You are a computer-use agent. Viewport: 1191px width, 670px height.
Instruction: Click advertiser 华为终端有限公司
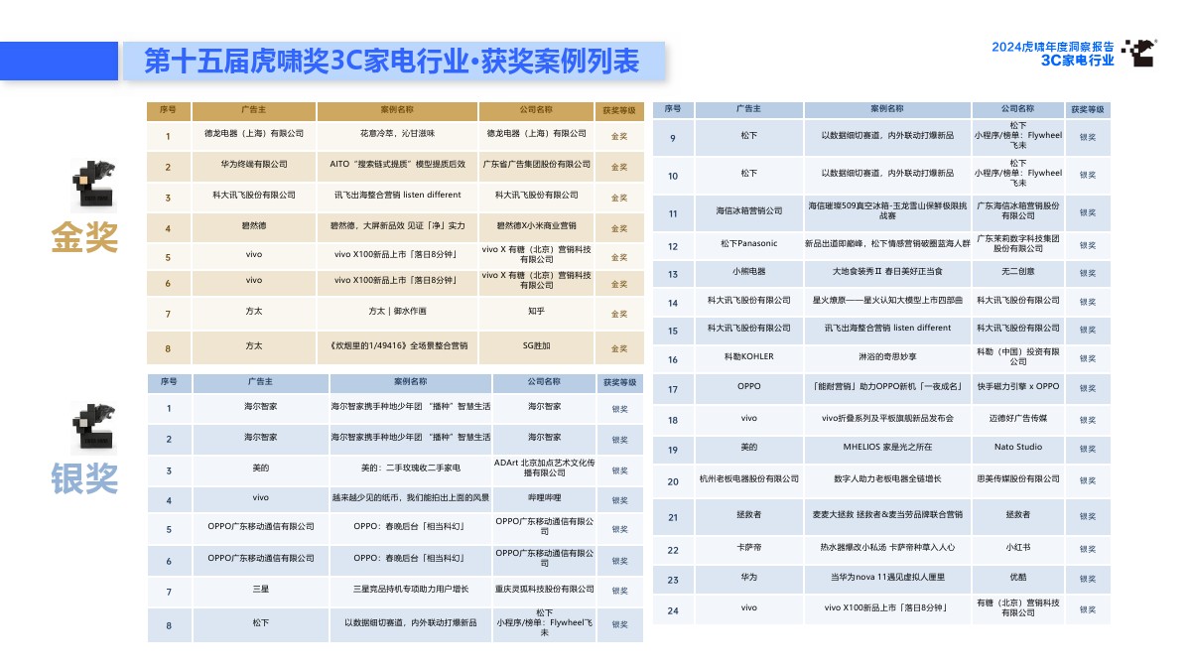(254, 164)
